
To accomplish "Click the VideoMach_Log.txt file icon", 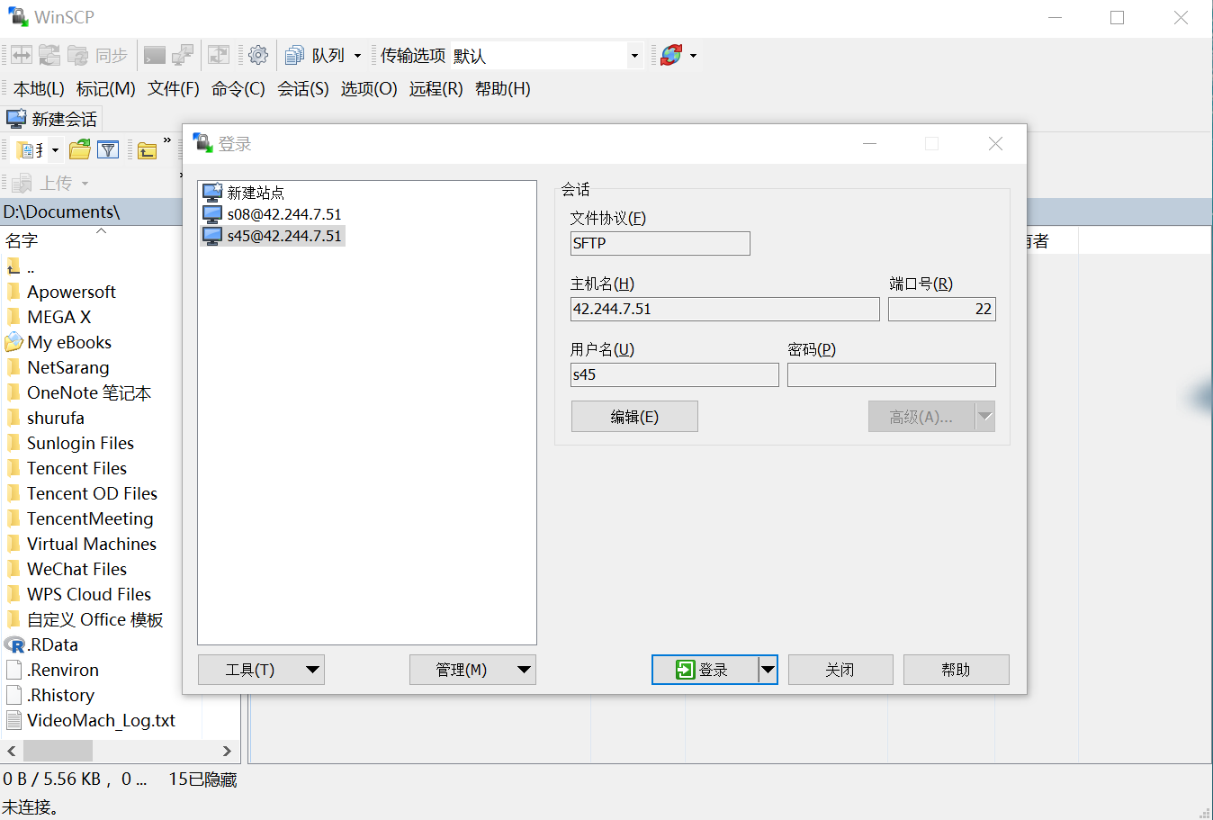I will click(x=13, y=720).
